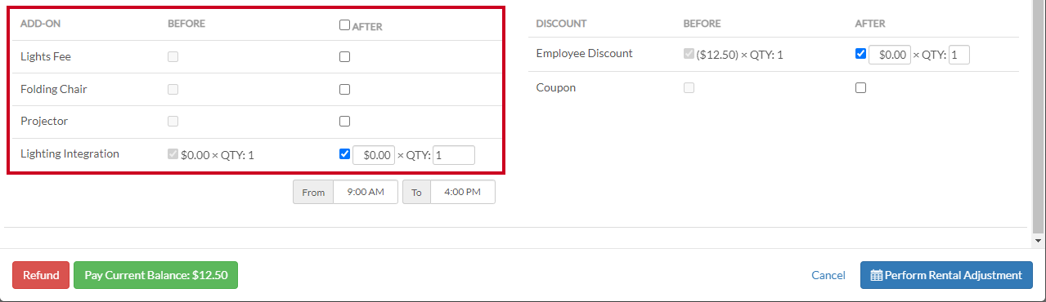Check the Coupon after checkbox
1046x302 pixels.
tap(860, 88)
